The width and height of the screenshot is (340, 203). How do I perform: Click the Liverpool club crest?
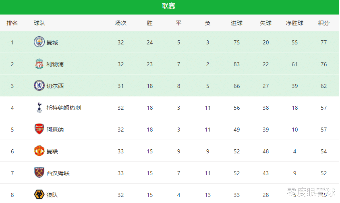(39, 64)
